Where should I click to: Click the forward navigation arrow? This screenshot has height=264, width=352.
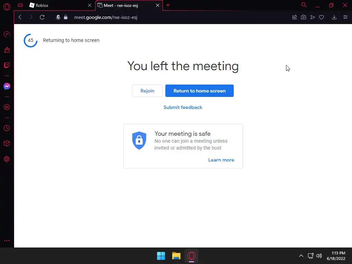click(x=31, y=17)
